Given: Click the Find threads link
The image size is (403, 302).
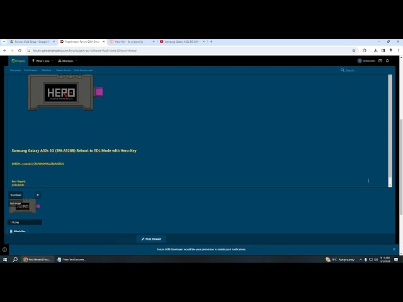Looking at the screenshot, I should (30, 70).
